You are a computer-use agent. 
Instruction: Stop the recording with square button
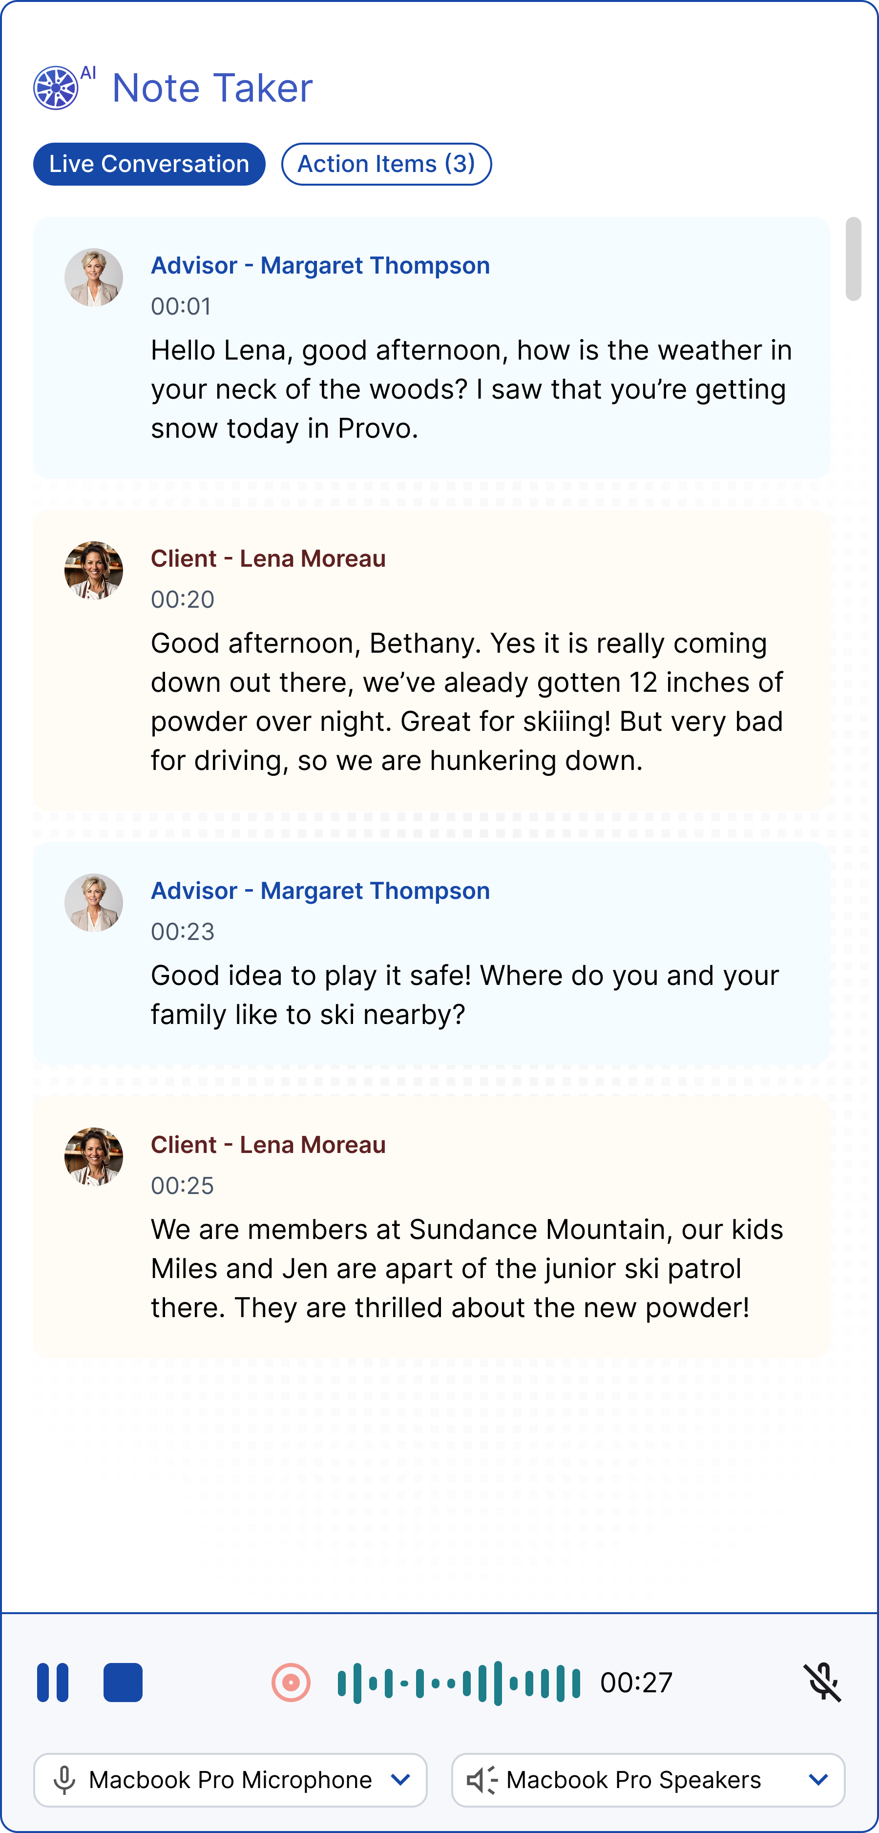pos(123,1682)
